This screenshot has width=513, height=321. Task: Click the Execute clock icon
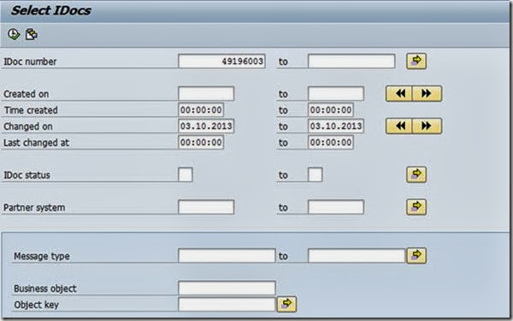tap(14, 34)
